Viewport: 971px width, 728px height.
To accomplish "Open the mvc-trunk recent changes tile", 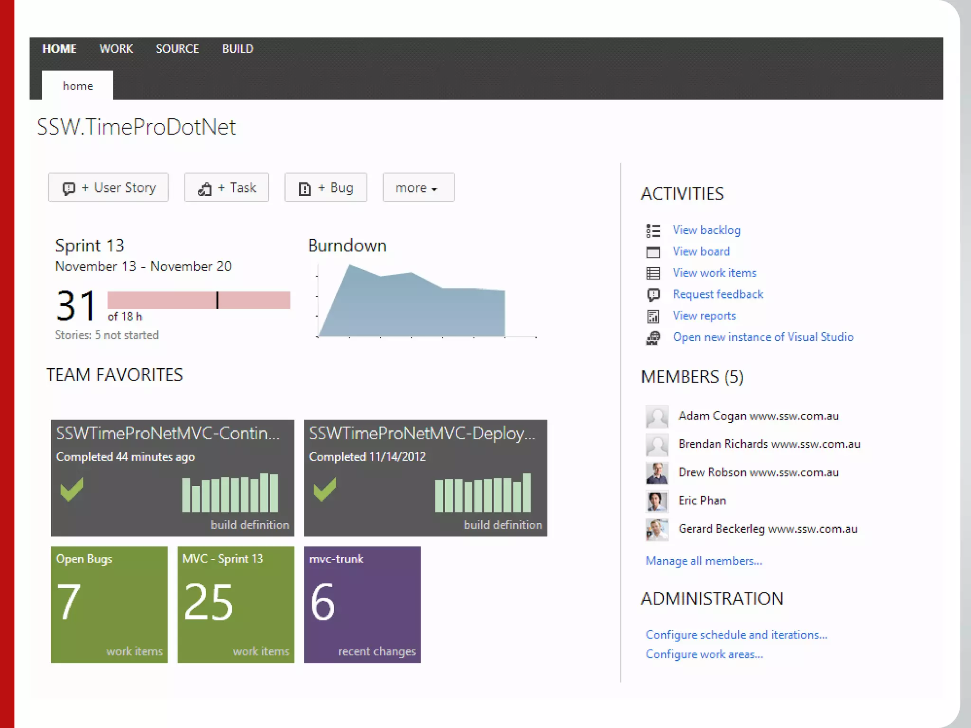I will 362,604.
